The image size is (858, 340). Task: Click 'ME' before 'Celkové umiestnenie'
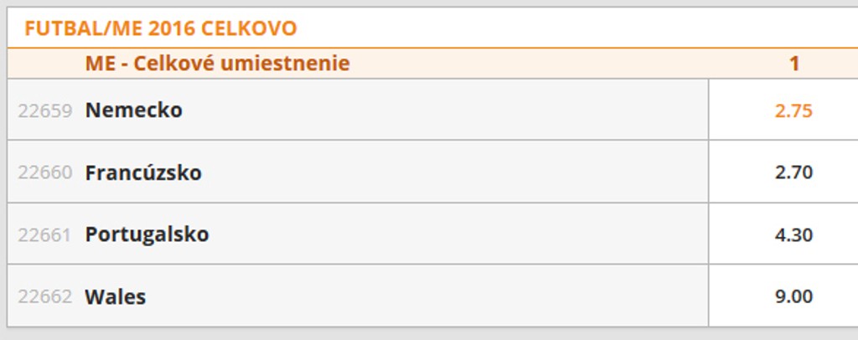tap(98, 64)
